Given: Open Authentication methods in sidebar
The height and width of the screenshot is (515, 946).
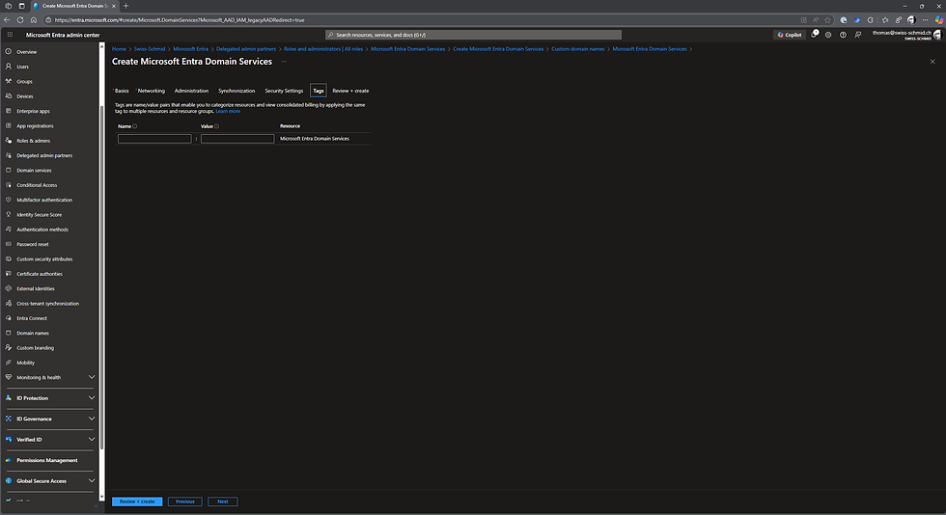Looking at the screenshot, I should tap(42, 230).
